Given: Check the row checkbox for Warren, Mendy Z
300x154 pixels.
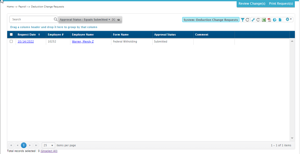Looking at the screenshot, I should click(11, 41).
